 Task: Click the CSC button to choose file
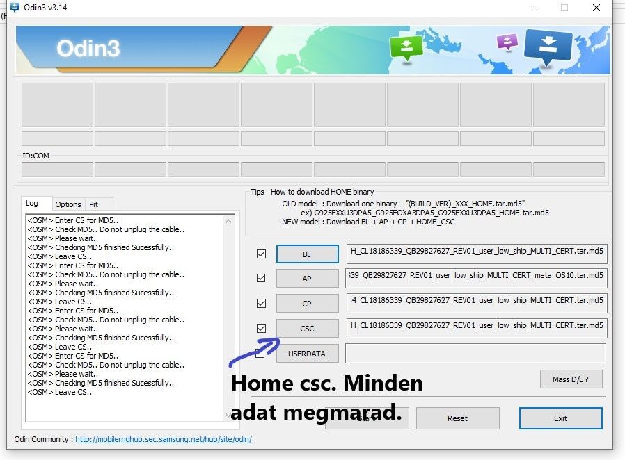tap(308, 329)
